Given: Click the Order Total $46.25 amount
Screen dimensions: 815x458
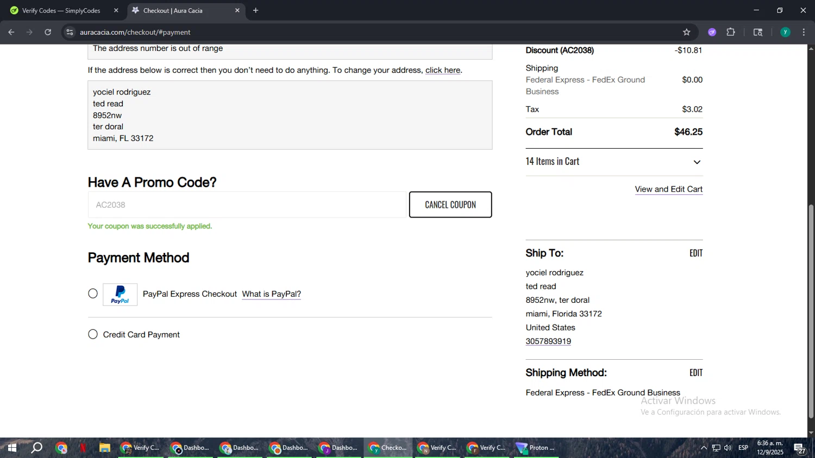Looking at the screenshot, I should [688, 132].
